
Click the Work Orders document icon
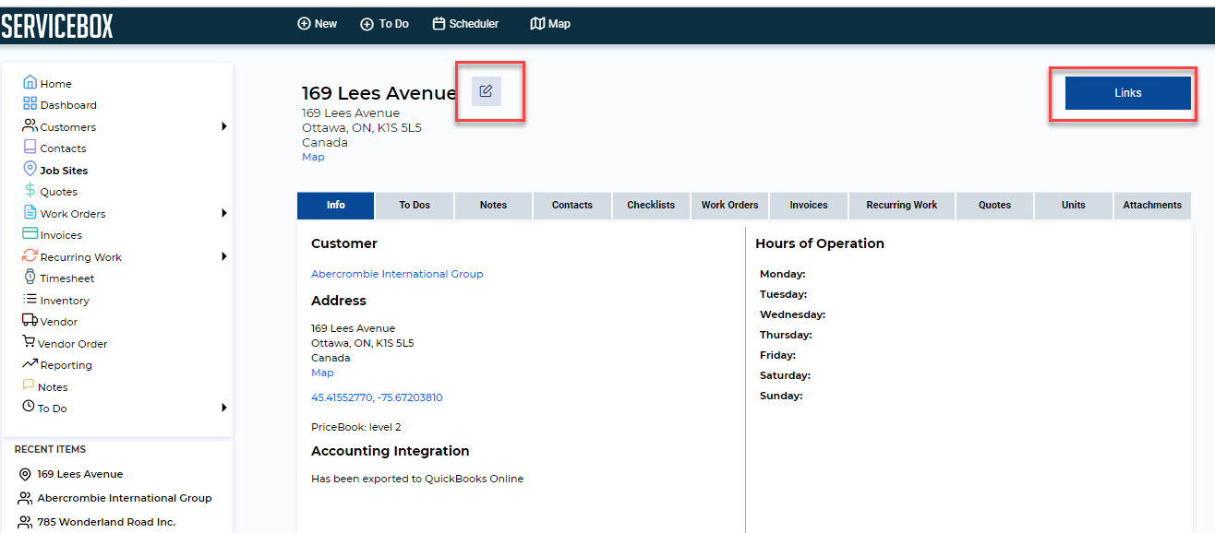30,213
